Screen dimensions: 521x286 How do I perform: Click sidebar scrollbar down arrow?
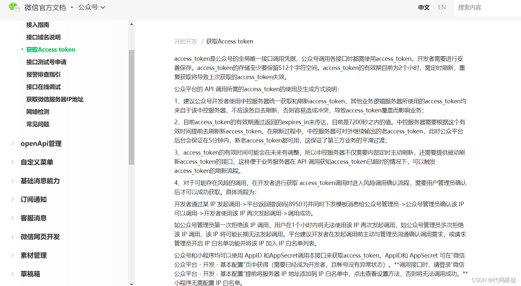pyautogui.click(x=131, y=284)
